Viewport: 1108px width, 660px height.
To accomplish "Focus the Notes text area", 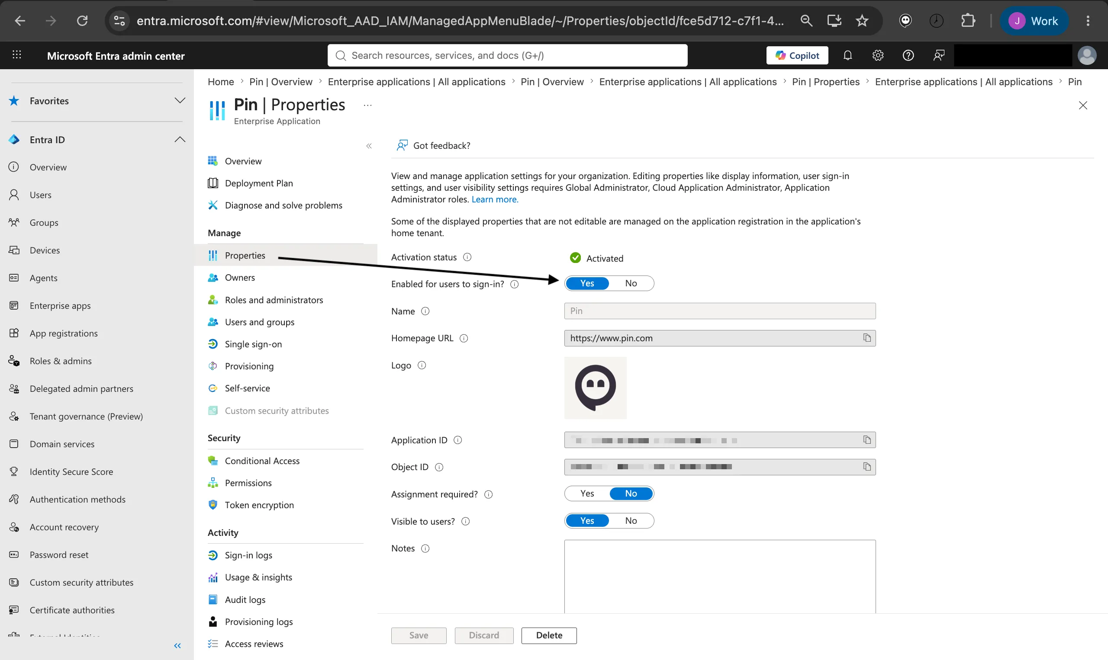I will click(719, 577).
